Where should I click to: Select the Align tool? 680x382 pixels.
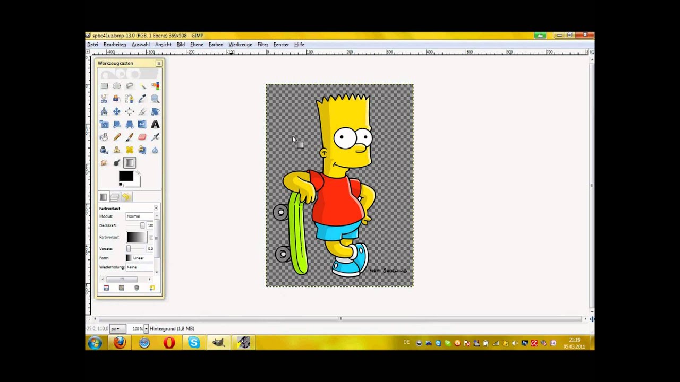click(130, 111)
